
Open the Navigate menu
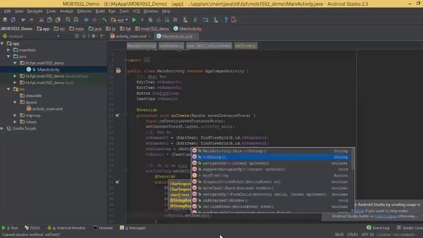tap(34, 11)
